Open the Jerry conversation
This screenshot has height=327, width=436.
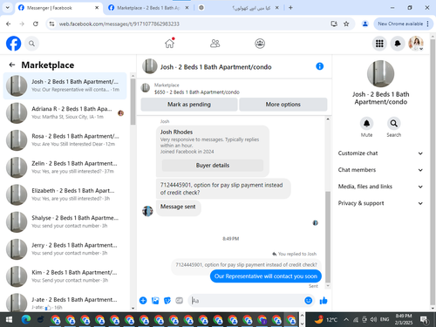point(65,249)
